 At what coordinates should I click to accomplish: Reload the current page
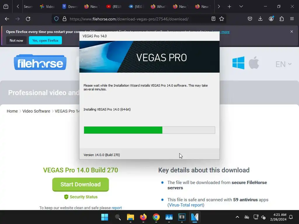pyautogui.click(x=28, y=19)
